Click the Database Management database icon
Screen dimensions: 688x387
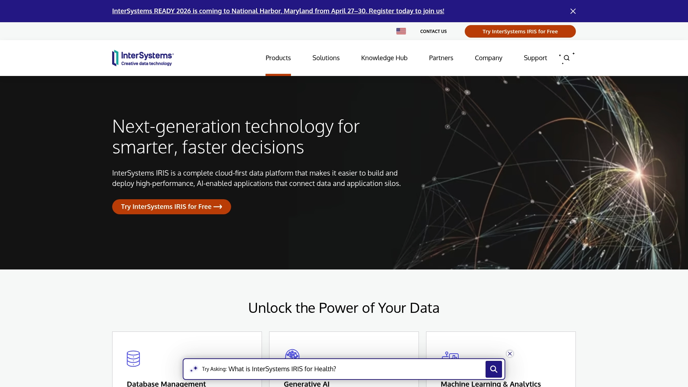coord(133,358)
